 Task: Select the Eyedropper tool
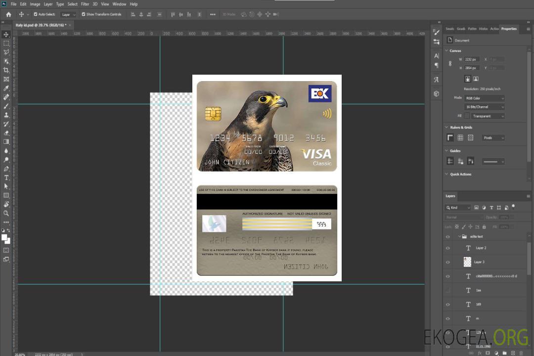click(6, 88)
